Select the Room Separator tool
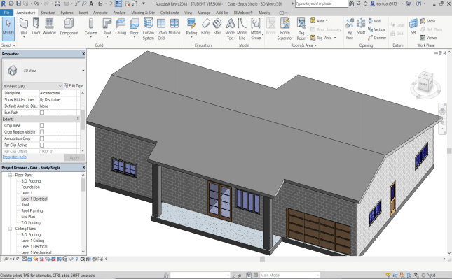The width and height of the screenshot is (452, 279). pos(285,29)
